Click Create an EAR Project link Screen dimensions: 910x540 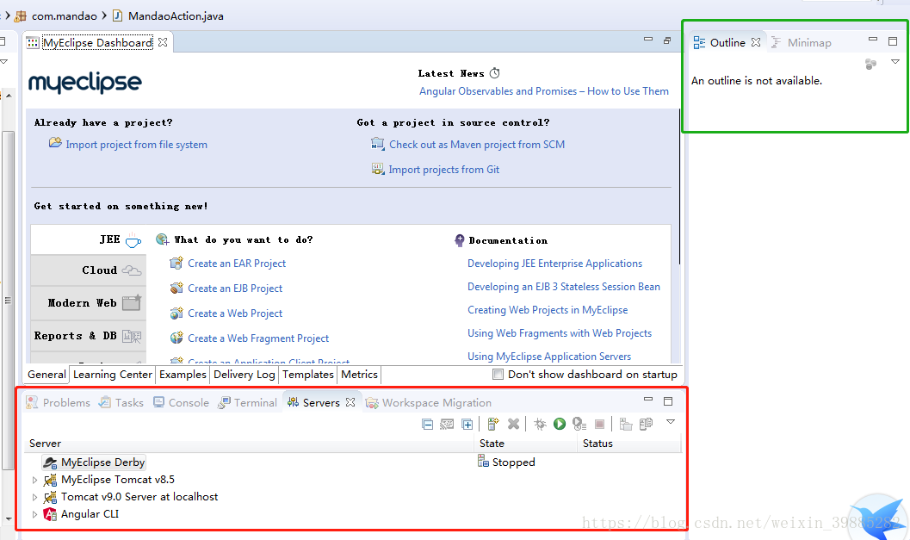pos(237,264)
